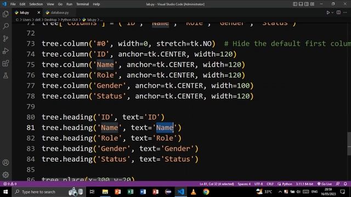This screenshot has height=197, width=351.
Task: Close the lab.py editor tab
Action: (39, 13)
